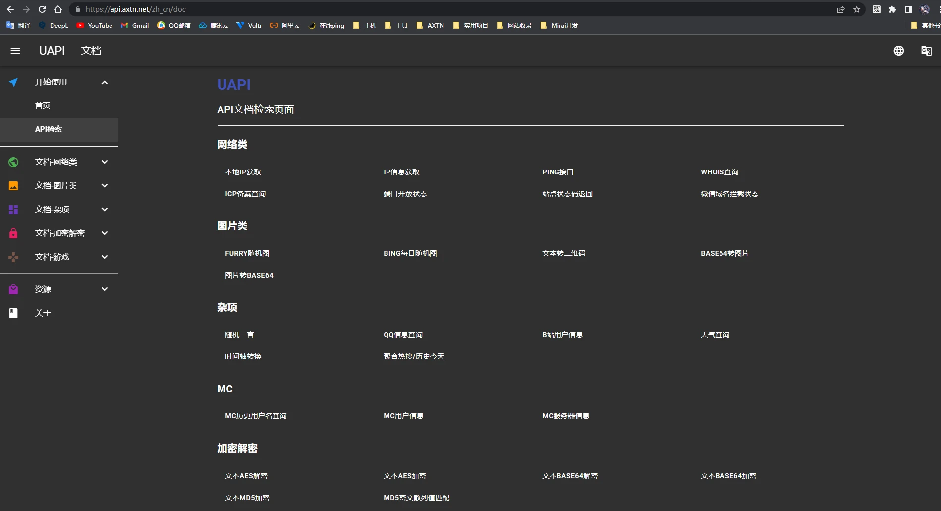
Task: Open the Mirai开发 bookmark folder
Action: pos(559,25)
